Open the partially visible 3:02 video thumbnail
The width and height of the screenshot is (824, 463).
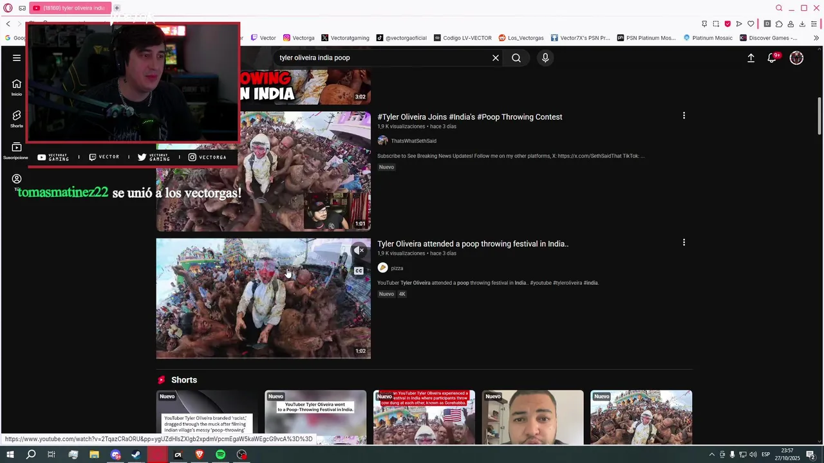pyautogui.click(x=305, y=87)
